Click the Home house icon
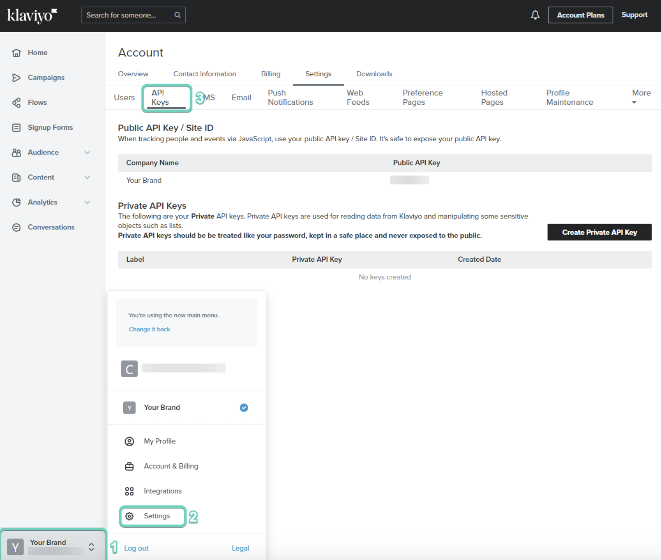The image size is (661, 560). pyautogui.click(x=17, y=53)
